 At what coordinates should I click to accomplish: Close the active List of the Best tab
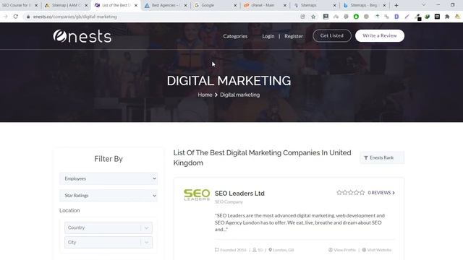136,5
